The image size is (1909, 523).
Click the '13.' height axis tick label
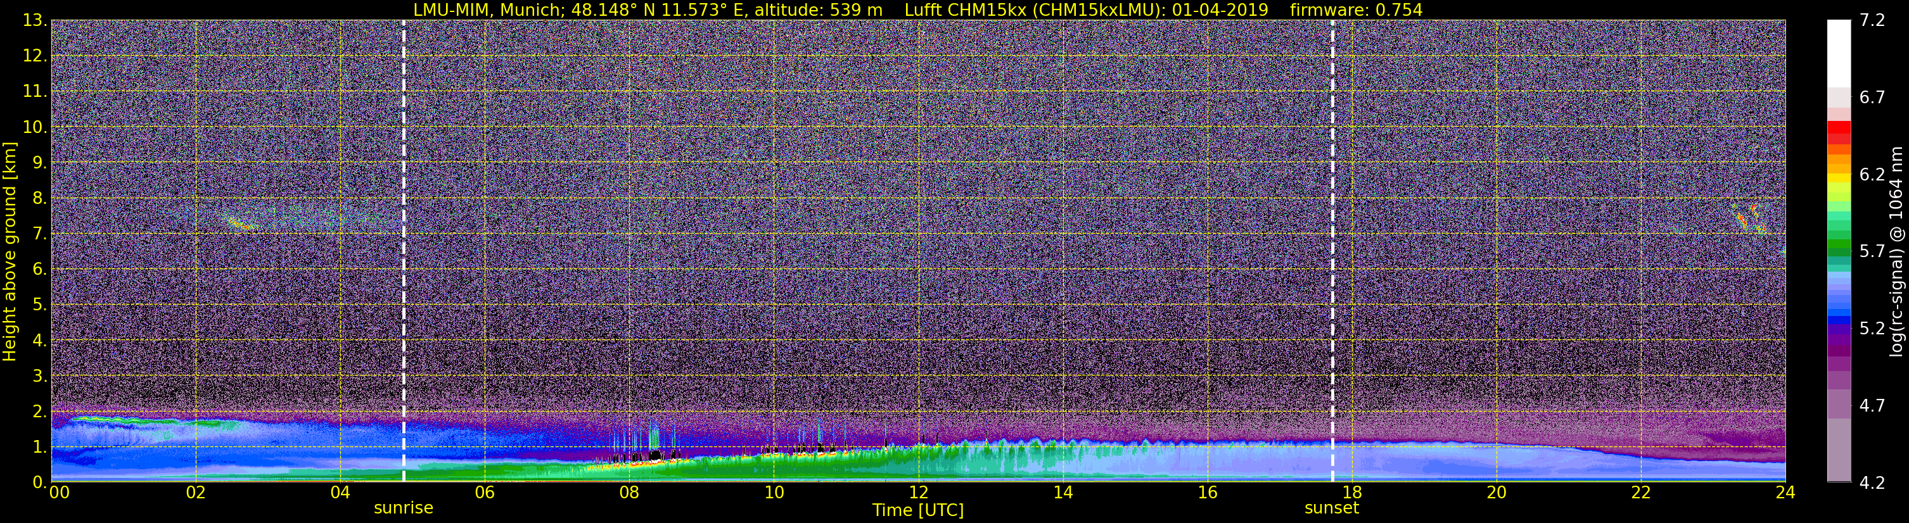coord(35,20)
